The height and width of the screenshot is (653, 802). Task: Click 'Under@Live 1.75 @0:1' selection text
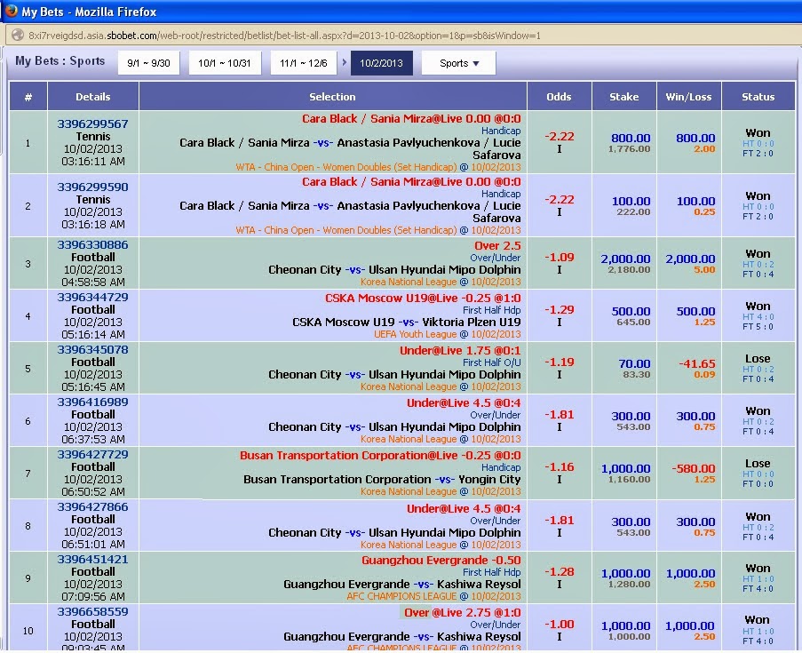460,351
